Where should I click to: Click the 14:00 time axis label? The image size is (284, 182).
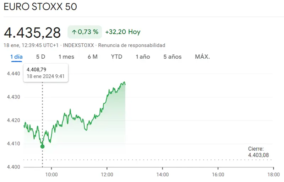[x=162, y=175]
